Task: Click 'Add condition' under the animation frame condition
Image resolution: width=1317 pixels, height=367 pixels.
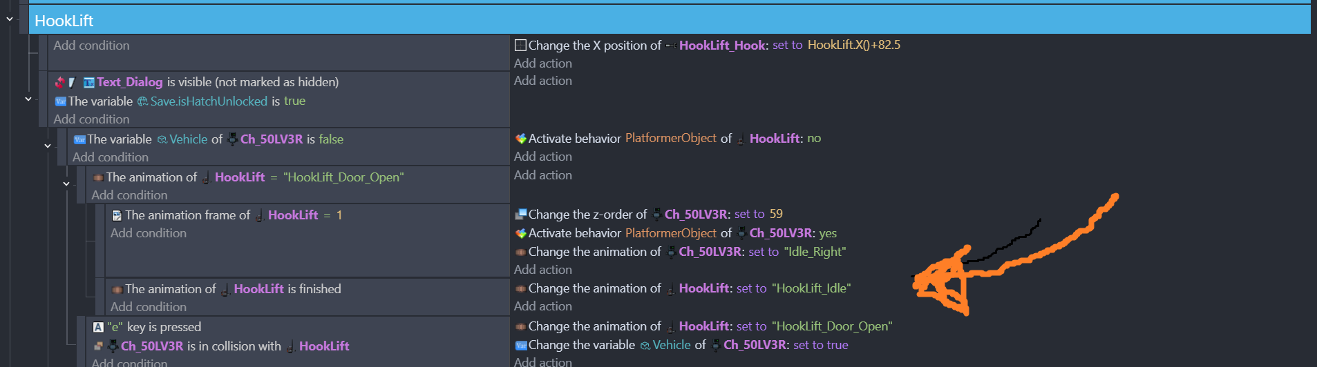Action: point(148,233)
